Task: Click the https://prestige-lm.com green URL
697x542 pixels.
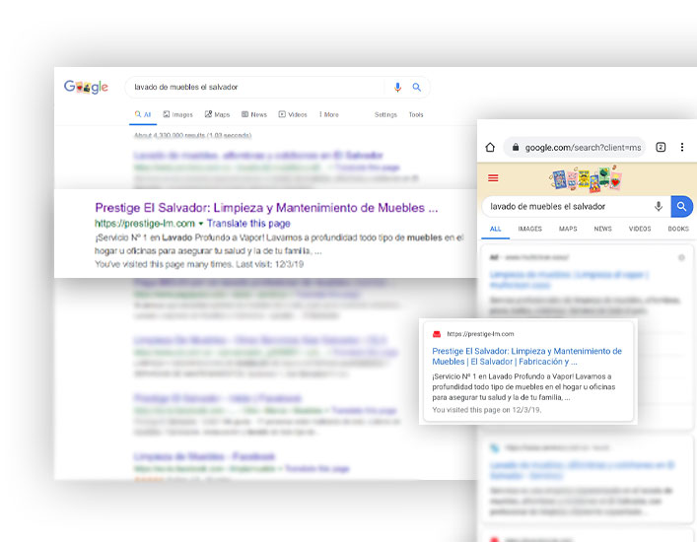Action: tap(145, 223)
